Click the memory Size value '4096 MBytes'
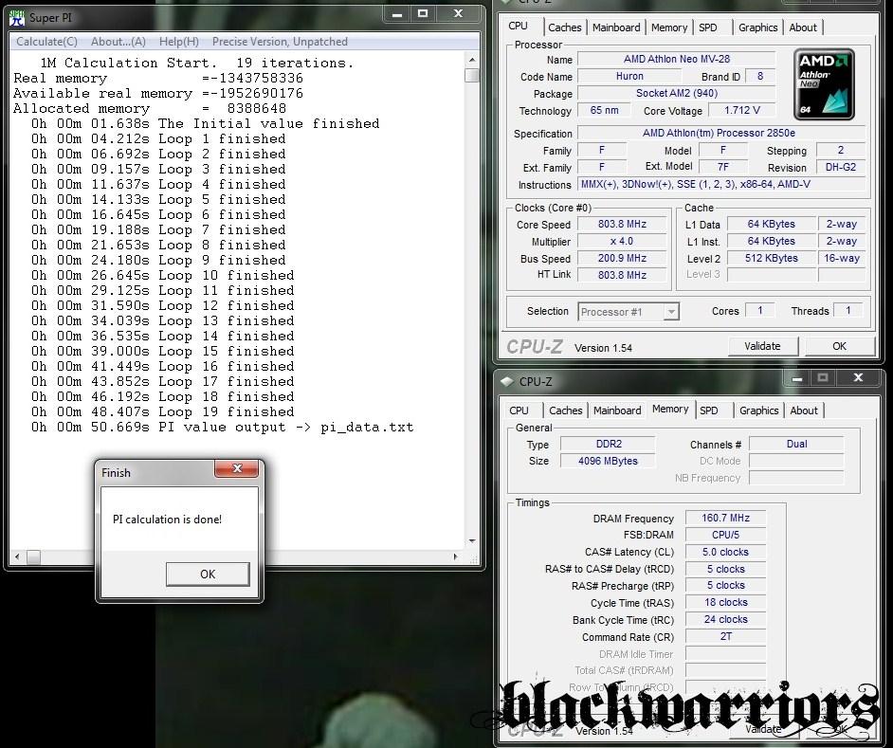Viewport: 893px width, 748px height. 609,461
